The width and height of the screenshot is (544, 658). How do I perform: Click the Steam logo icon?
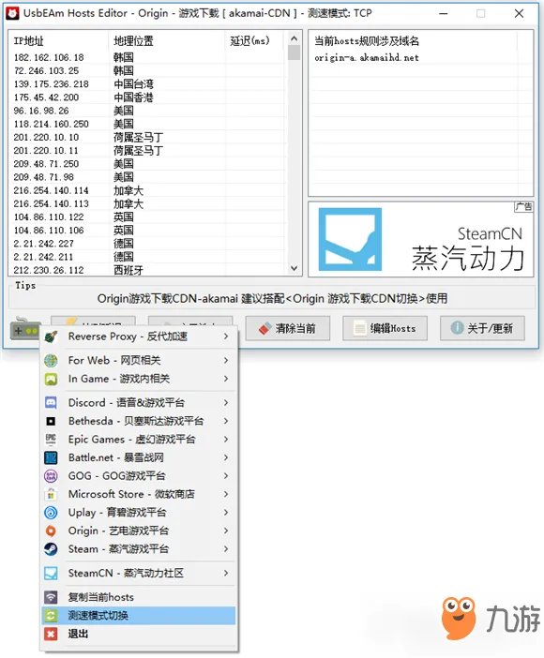(51, 549)
